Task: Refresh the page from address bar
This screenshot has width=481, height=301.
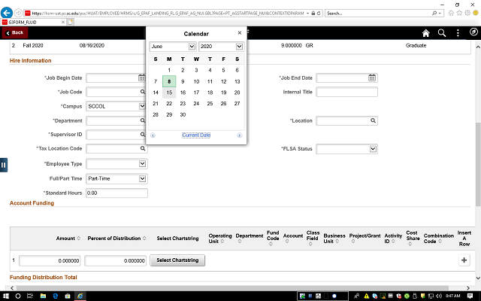Action: [x=319, y=14]
